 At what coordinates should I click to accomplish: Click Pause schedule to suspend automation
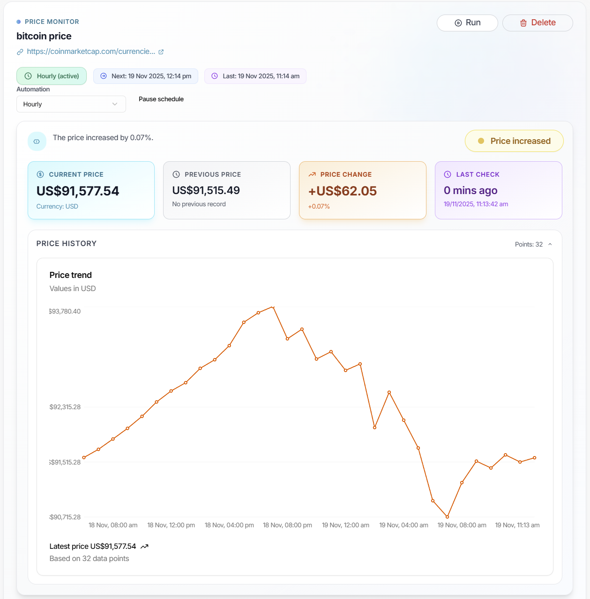[x=161, y=99]
